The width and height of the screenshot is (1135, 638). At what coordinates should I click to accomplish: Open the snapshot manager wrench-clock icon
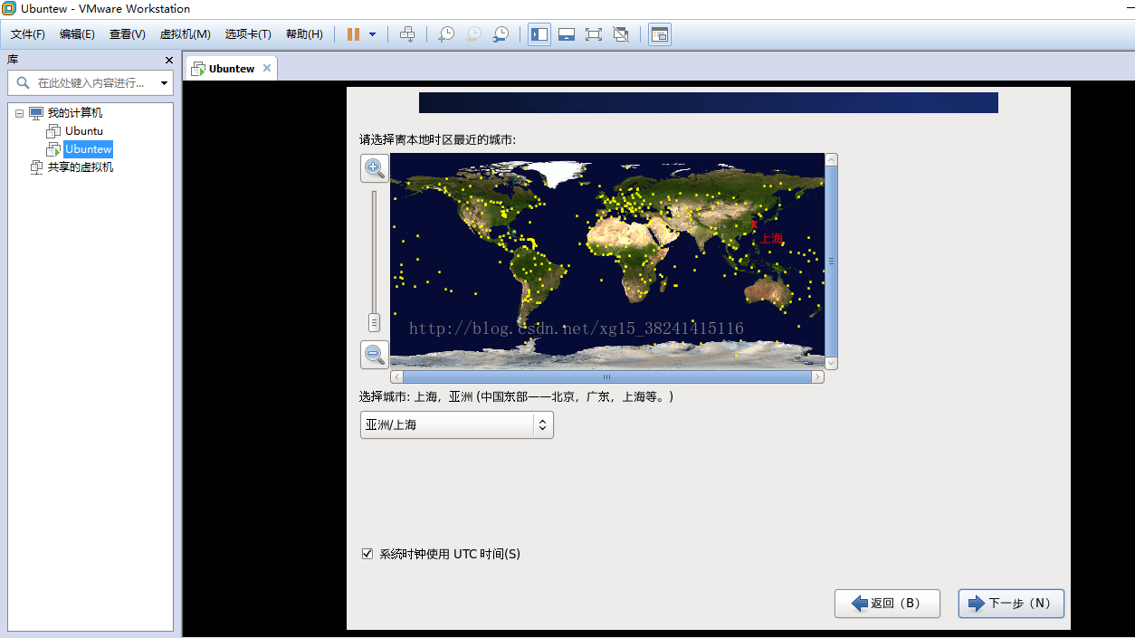tap(501, 34)
